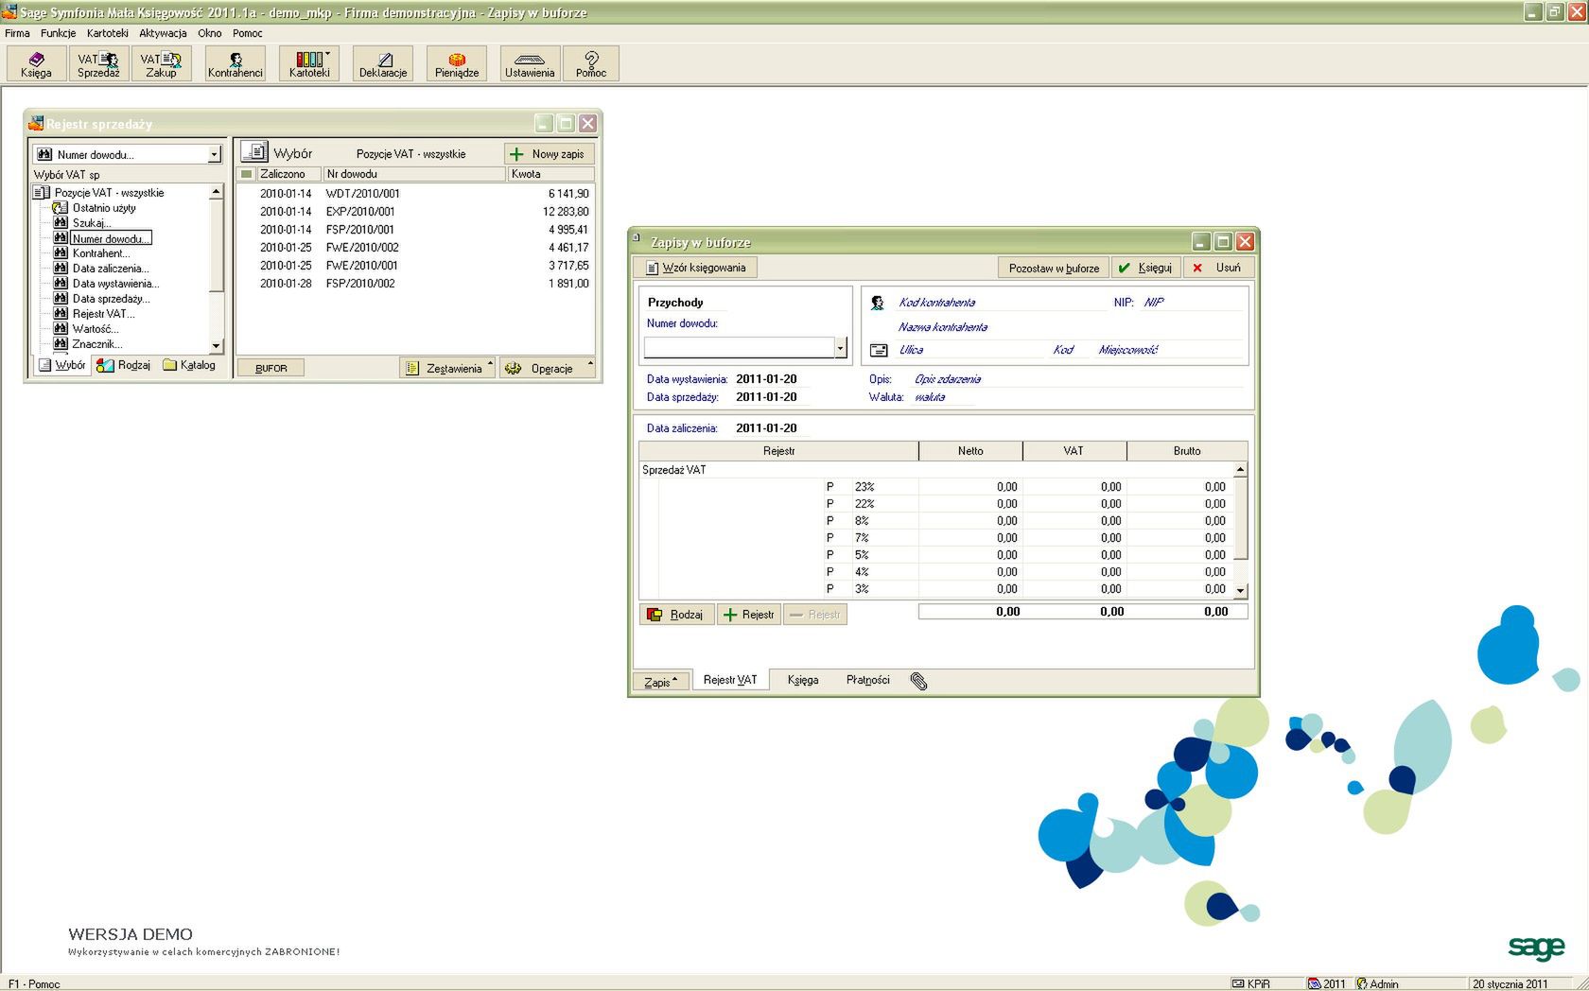This screenshot has width=1589, height=991.
Task: Open the Funkcje menu
Action: click(x=58, y=33)
